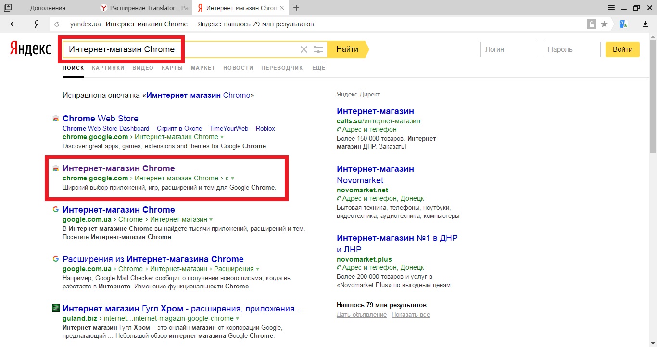657x347 pixels.
Task: Go back with the browser back arrow
Action: pyautogui.click(x=13, y=24)
